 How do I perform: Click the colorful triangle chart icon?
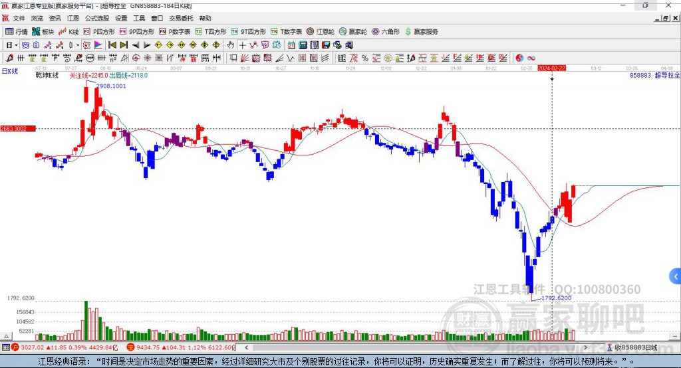tap(98, 45)
